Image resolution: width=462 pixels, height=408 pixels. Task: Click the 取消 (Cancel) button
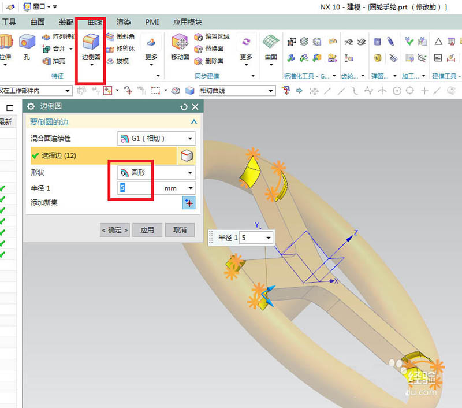[x=180, y=230]
